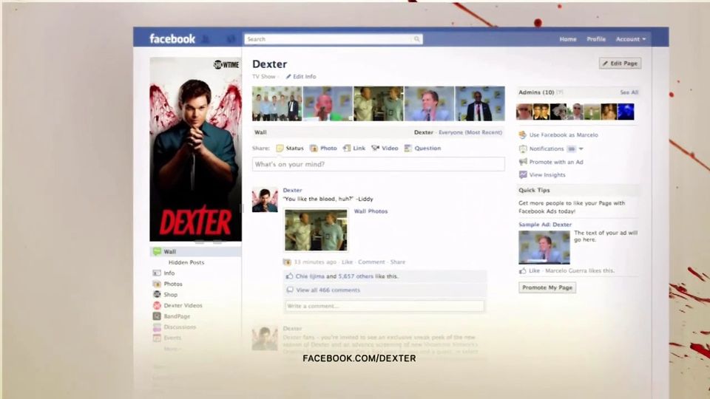Open the last photo in the photo strip
The image size is (710, 399).
pyautogui.click(x=480, y=103)
